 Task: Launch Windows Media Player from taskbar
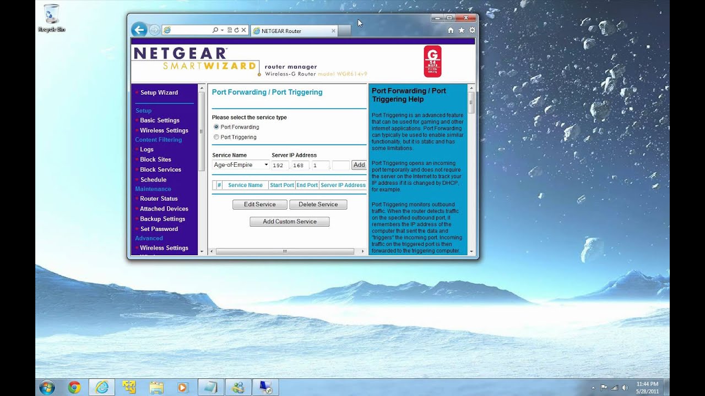tap(182, 387)
